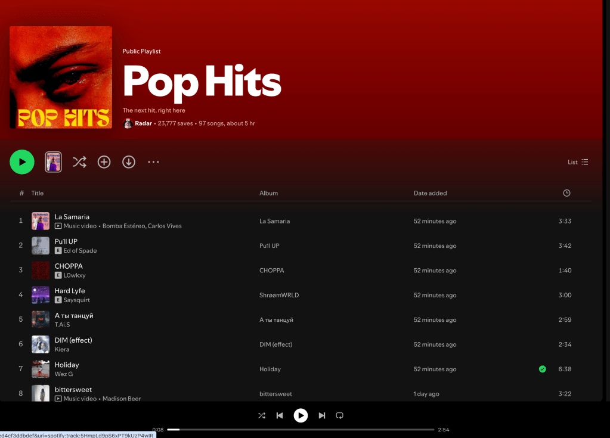Open artist L0wkxy

[75, 275]
